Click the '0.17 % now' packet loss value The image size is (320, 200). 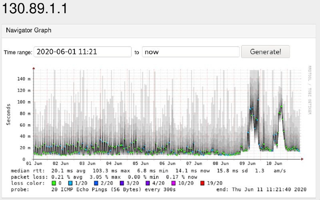point(181,177)
